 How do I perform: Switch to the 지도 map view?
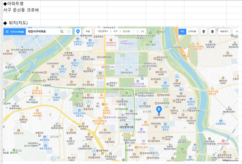[x=182, y=31]
